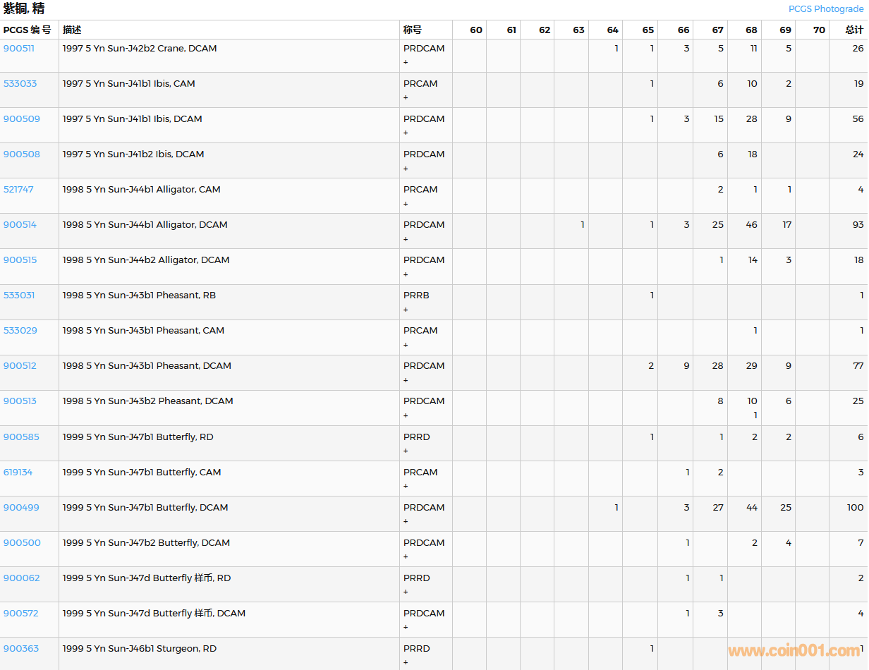Open PCGS number 900511 link

(19, 49)
